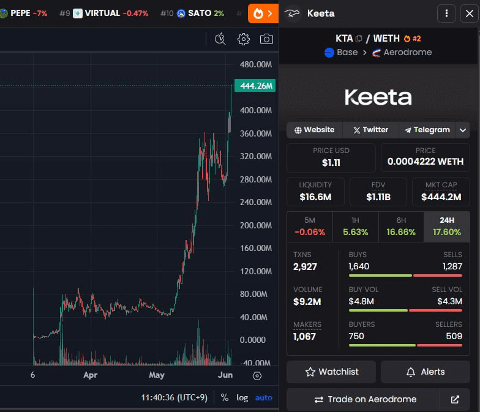
Task: Click the Base chain link
Action: click(341, 53)
